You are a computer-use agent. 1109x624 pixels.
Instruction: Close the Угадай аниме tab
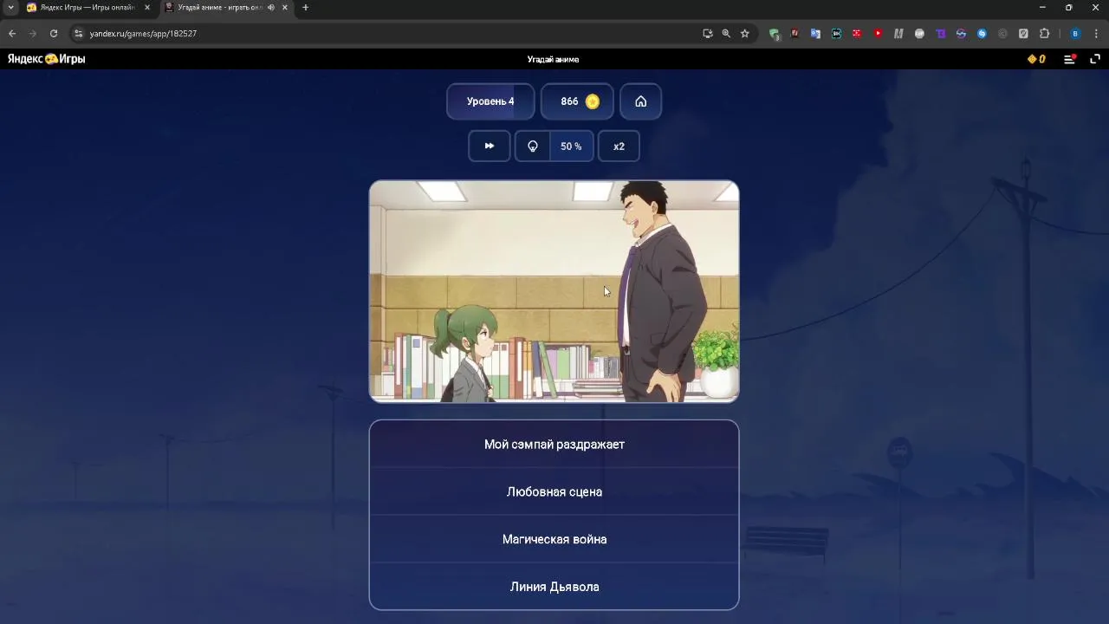click(x=285, y=8)
